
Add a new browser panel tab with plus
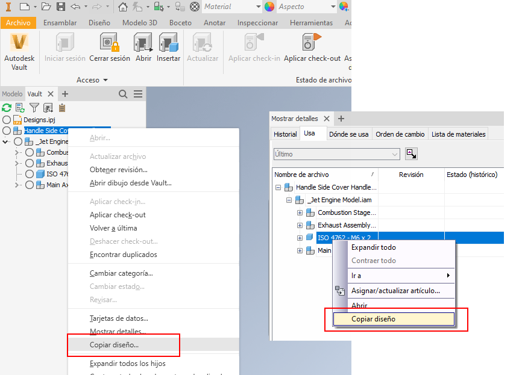coord(65,94)
